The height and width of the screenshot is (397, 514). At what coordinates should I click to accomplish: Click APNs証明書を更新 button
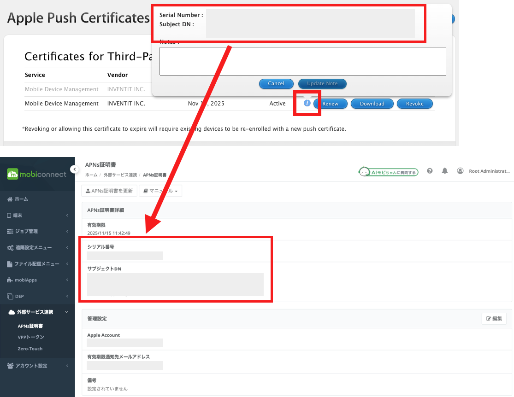[x=109, y=191]
